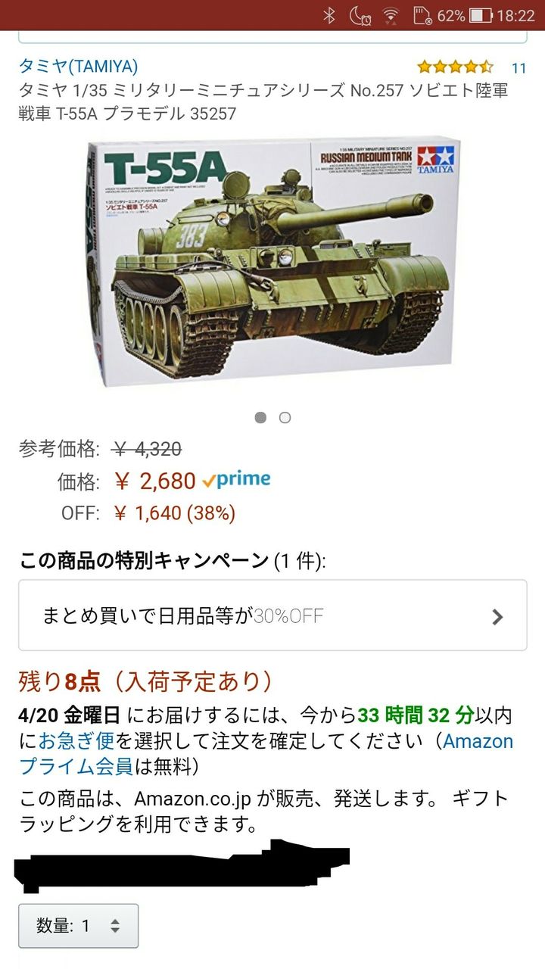Select the first image pagination dot

pyautogui.click(x=260, y=417)
